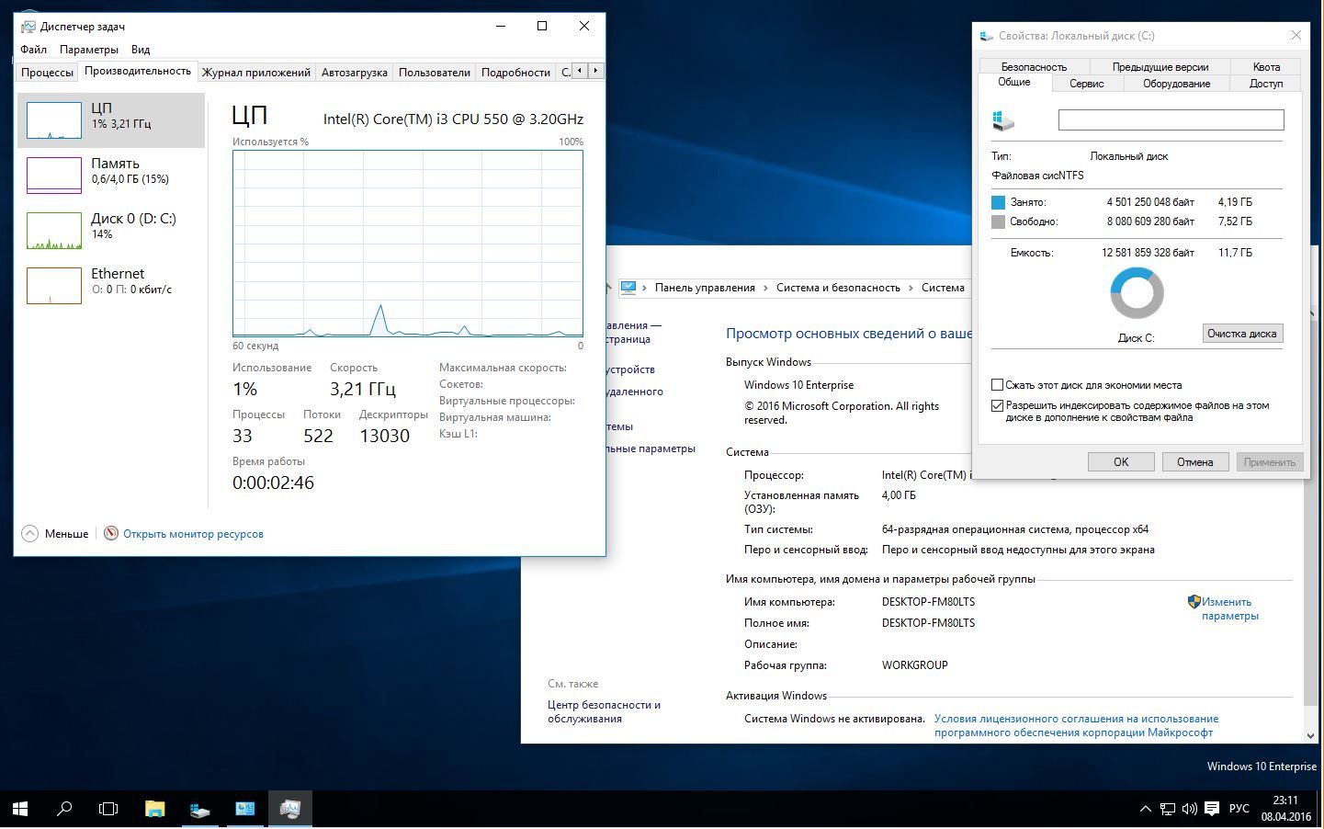The width and height of the screenshot is (1324, 829).
Task: Open the Оборудование tab
Action: tap(1176, 83)
